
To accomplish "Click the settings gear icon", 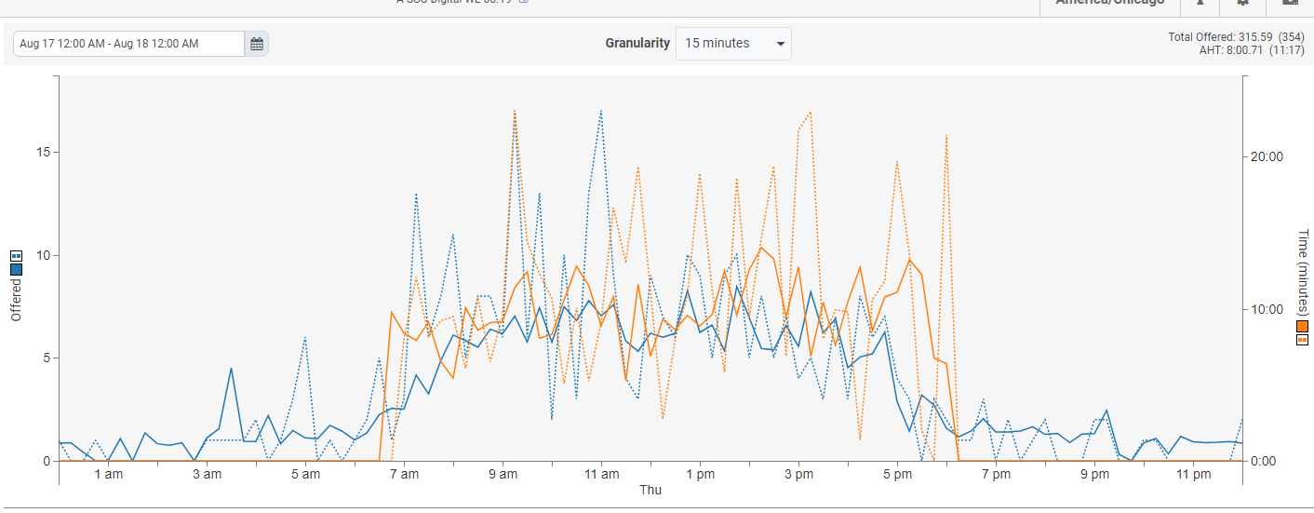I will click(x=1242, y=4).
